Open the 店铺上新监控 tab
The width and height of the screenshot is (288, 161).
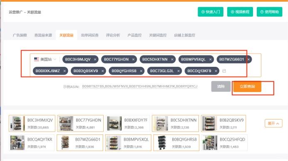184,35
